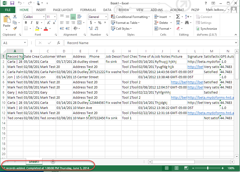240x172 pixels.
Task: Switch to Page Layout view in status bar
Action: point(177,168)
